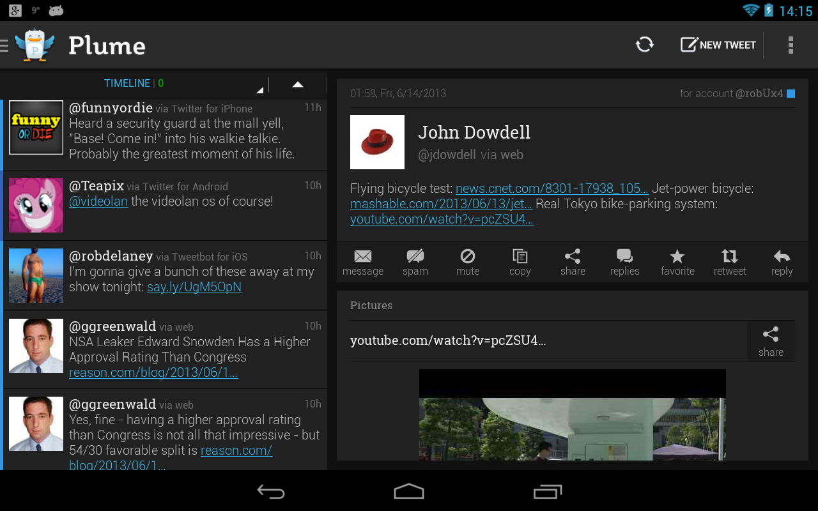Tap the Wi-Fi status icon

(x=750, y=10)
